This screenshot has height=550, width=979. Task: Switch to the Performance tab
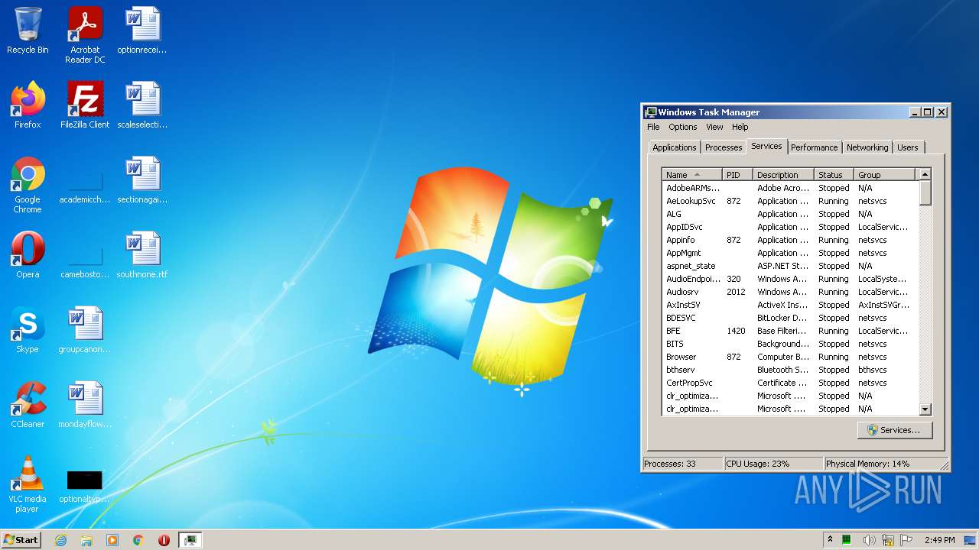[814, 147]
